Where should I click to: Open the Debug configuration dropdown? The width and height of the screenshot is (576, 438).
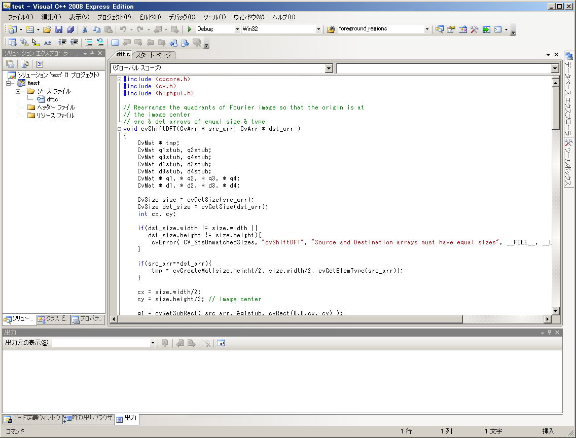pos(237,29)
